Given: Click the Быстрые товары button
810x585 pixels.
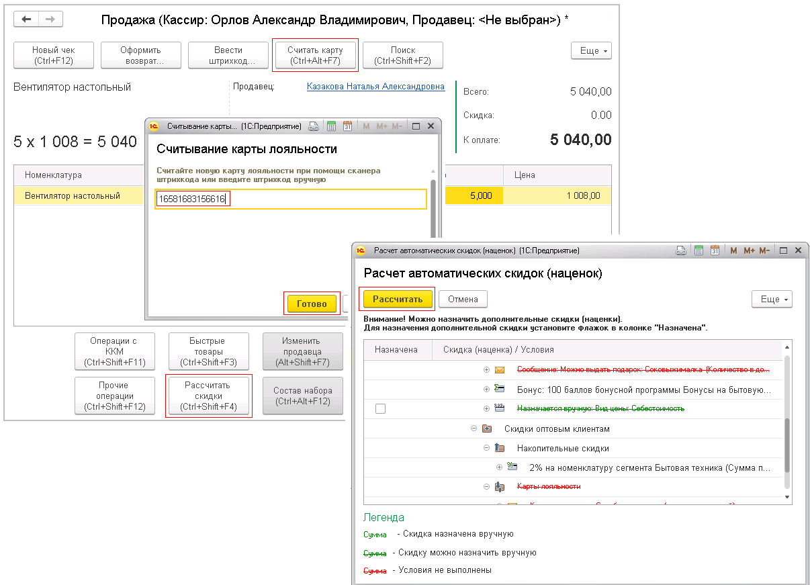Looking at the screenshot, I should (208, 352).
